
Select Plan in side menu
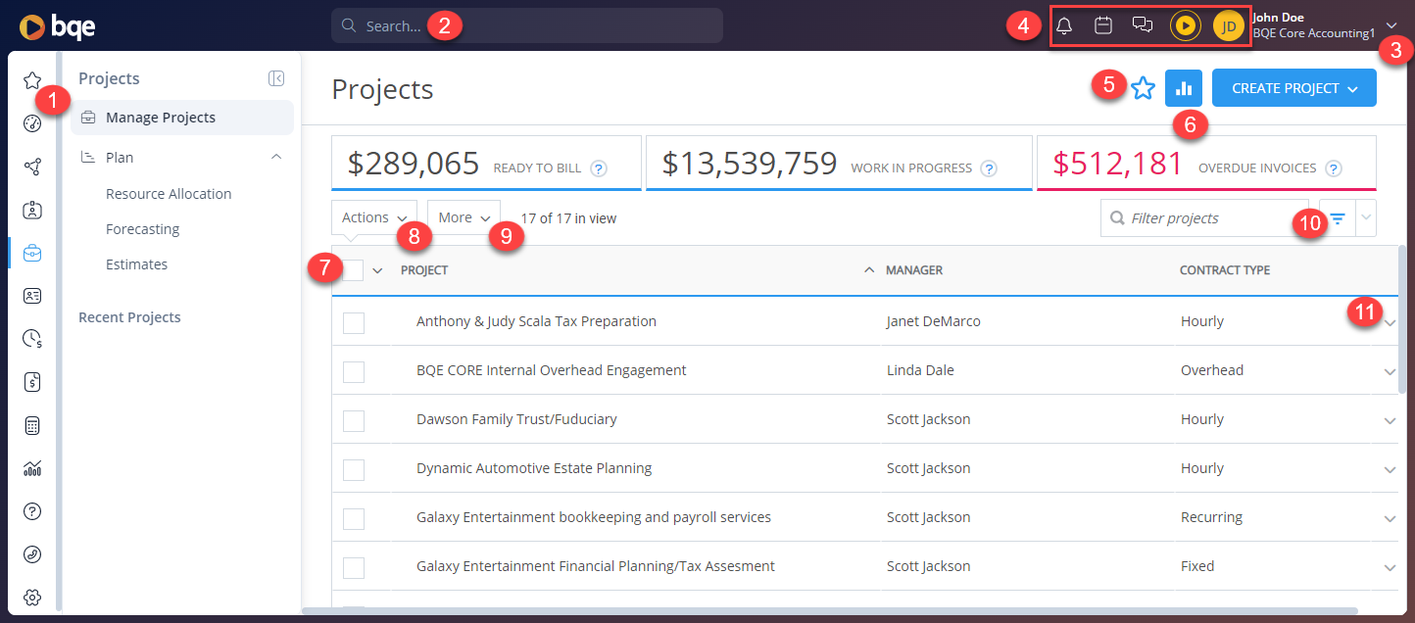(120, 157)
